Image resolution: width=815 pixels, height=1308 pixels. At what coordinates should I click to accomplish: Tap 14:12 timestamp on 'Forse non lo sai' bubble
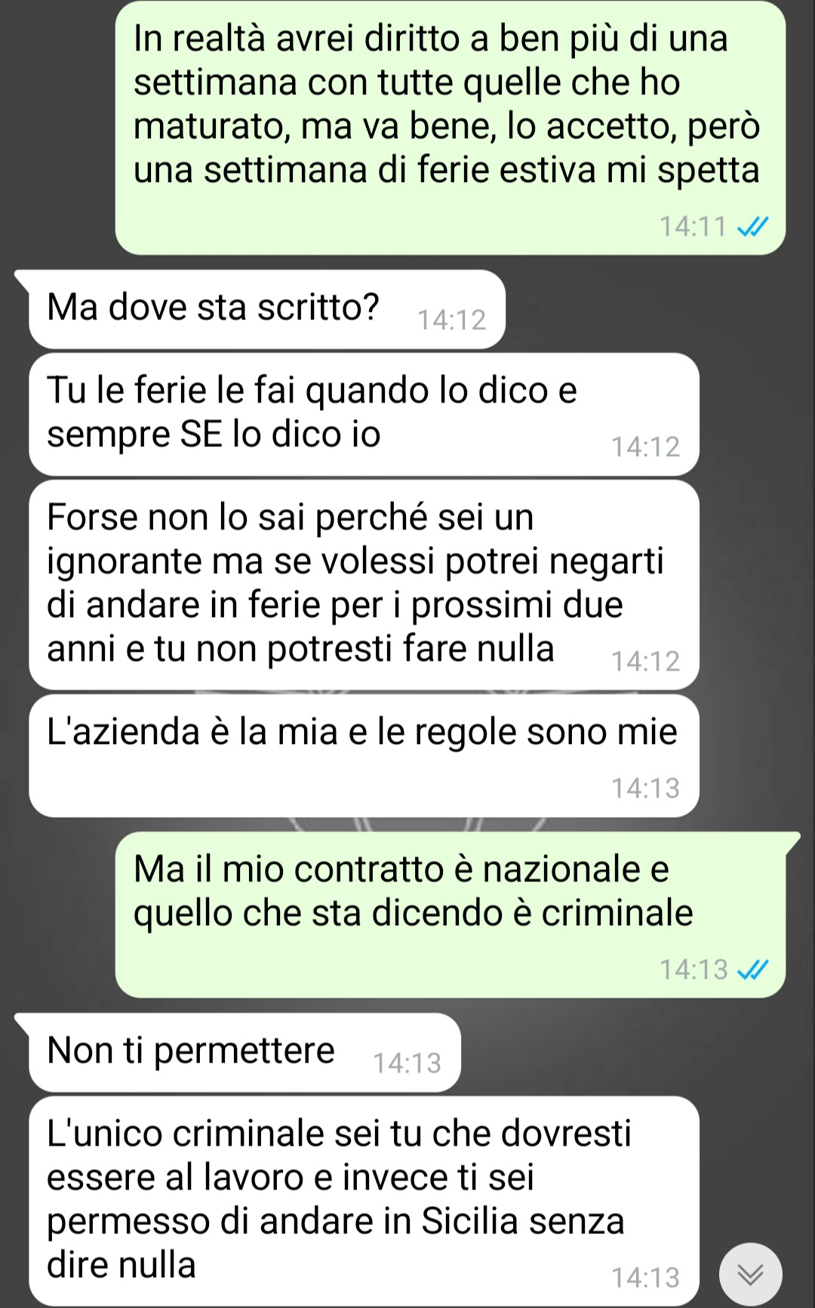point(646,662)
